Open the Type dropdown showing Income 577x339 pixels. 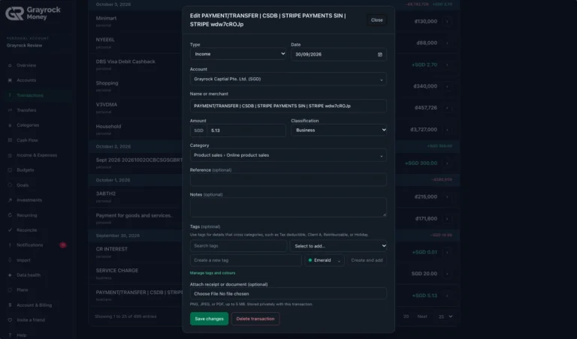click(237, 54)
